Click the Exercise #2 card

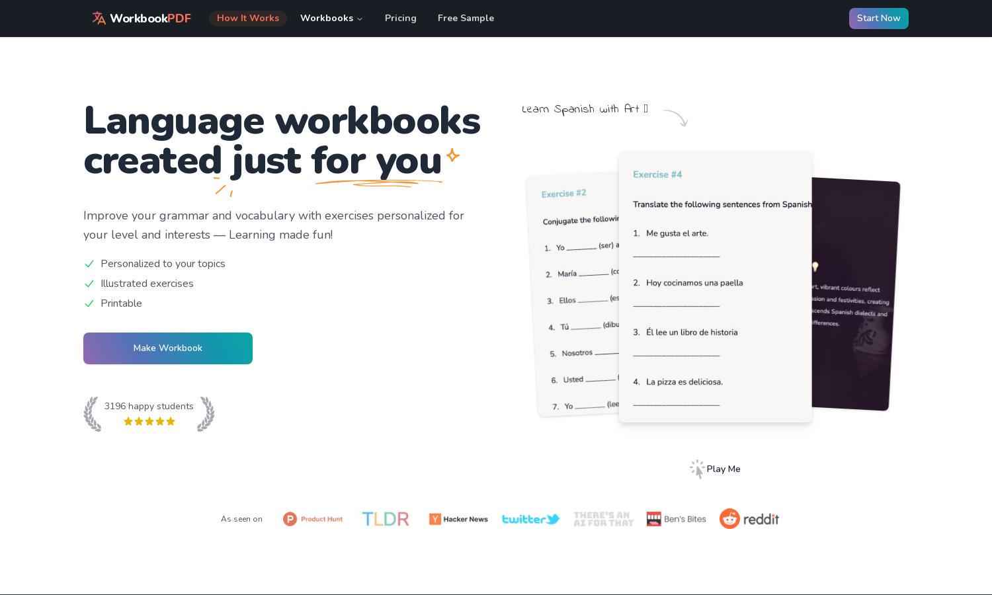(x=574, y=294)
